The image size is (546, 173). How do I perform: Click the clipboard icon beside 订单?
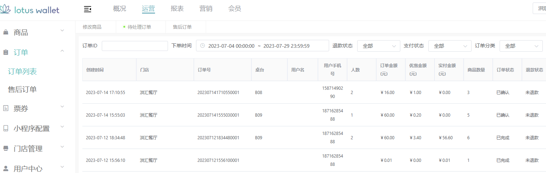[x=6, y=52]
